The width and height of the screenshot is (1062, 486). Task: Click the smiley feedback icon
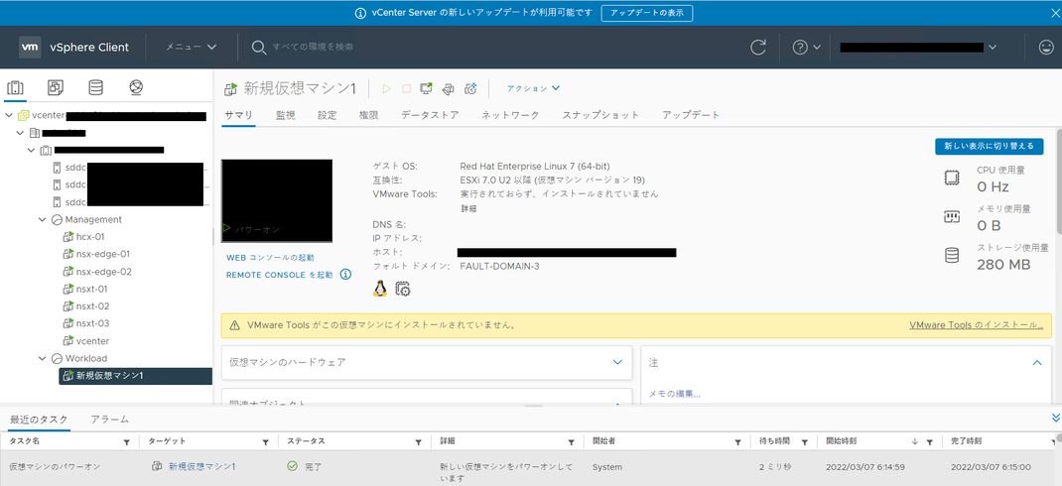coord(1046,48)
